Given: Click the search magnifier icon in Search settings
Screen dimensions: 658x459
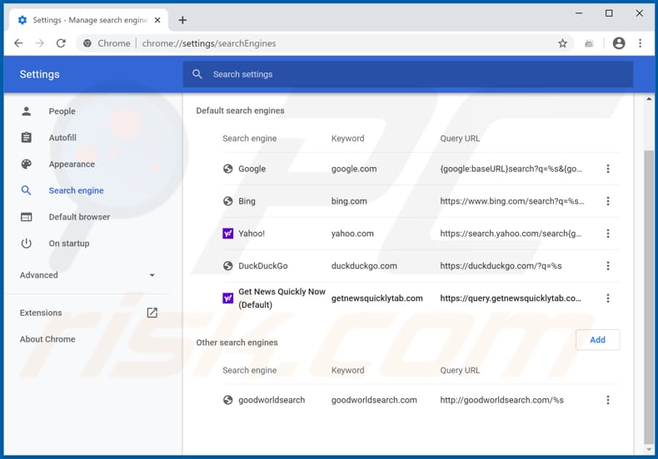Looking at the screenshot, I should pos(197,74).
